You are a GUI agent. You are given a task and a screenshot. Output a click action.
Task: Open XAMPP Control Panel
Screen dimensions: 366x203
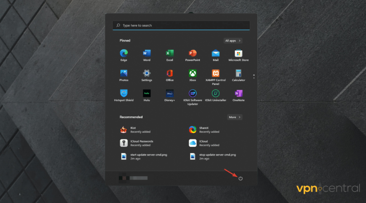(x=216, y=73)
